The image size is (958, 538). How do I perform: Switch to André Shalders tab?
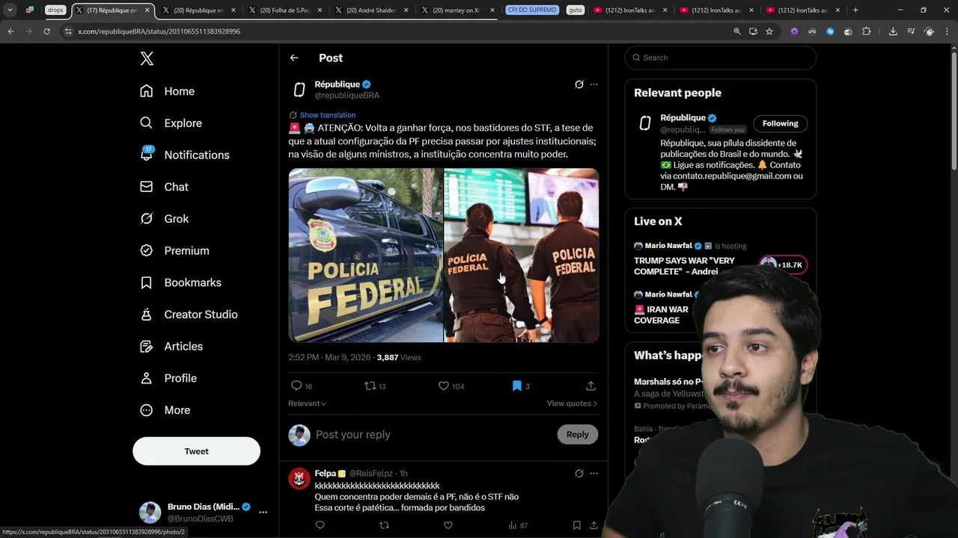point(372,10)
